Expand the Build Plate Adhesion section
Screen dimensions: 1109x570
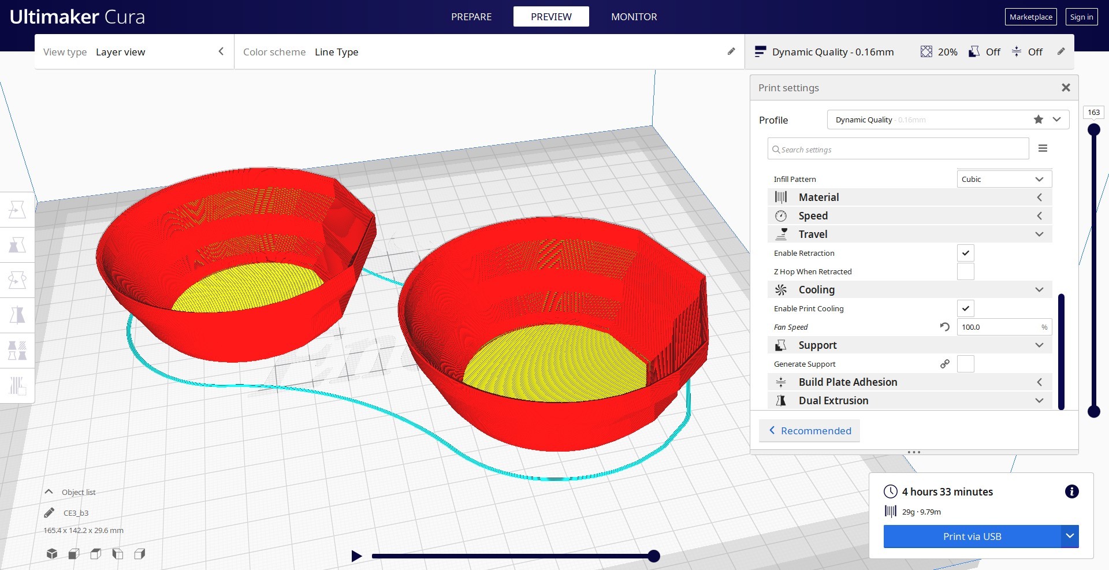(x=910, y=382)
